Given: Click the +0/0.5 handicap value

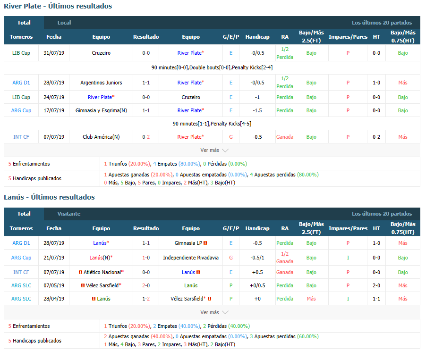Looking at the screenshot, I should (257, 285).
